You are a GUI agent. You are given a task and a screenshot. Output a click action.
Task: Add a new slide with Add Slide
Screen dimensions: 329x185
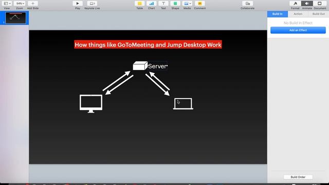[x=33, y=4]
